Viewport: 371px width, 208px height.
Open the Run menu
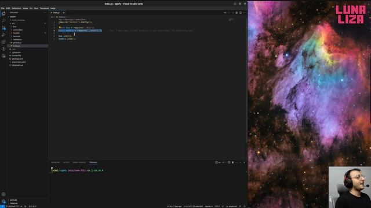pyautogui.click(x=36, y=8)
